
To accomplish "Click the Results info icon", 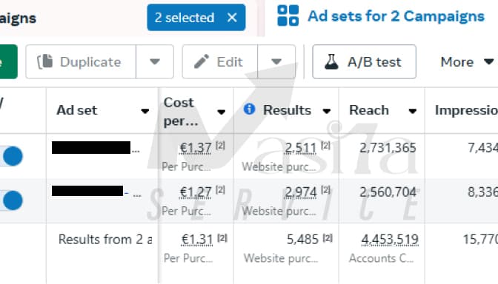I will (x=249, y=109).
